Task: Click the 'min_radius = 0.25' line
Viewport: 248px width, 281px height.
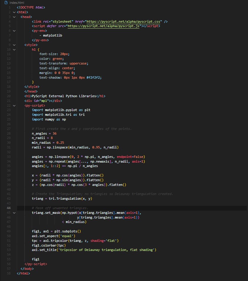Action: pyautogui.click(x=48, y=143)
